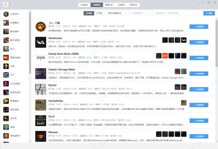The image size is (218, 149).
Task: Open the first Masque screenshot thumbnail
Action: (159, 134)
